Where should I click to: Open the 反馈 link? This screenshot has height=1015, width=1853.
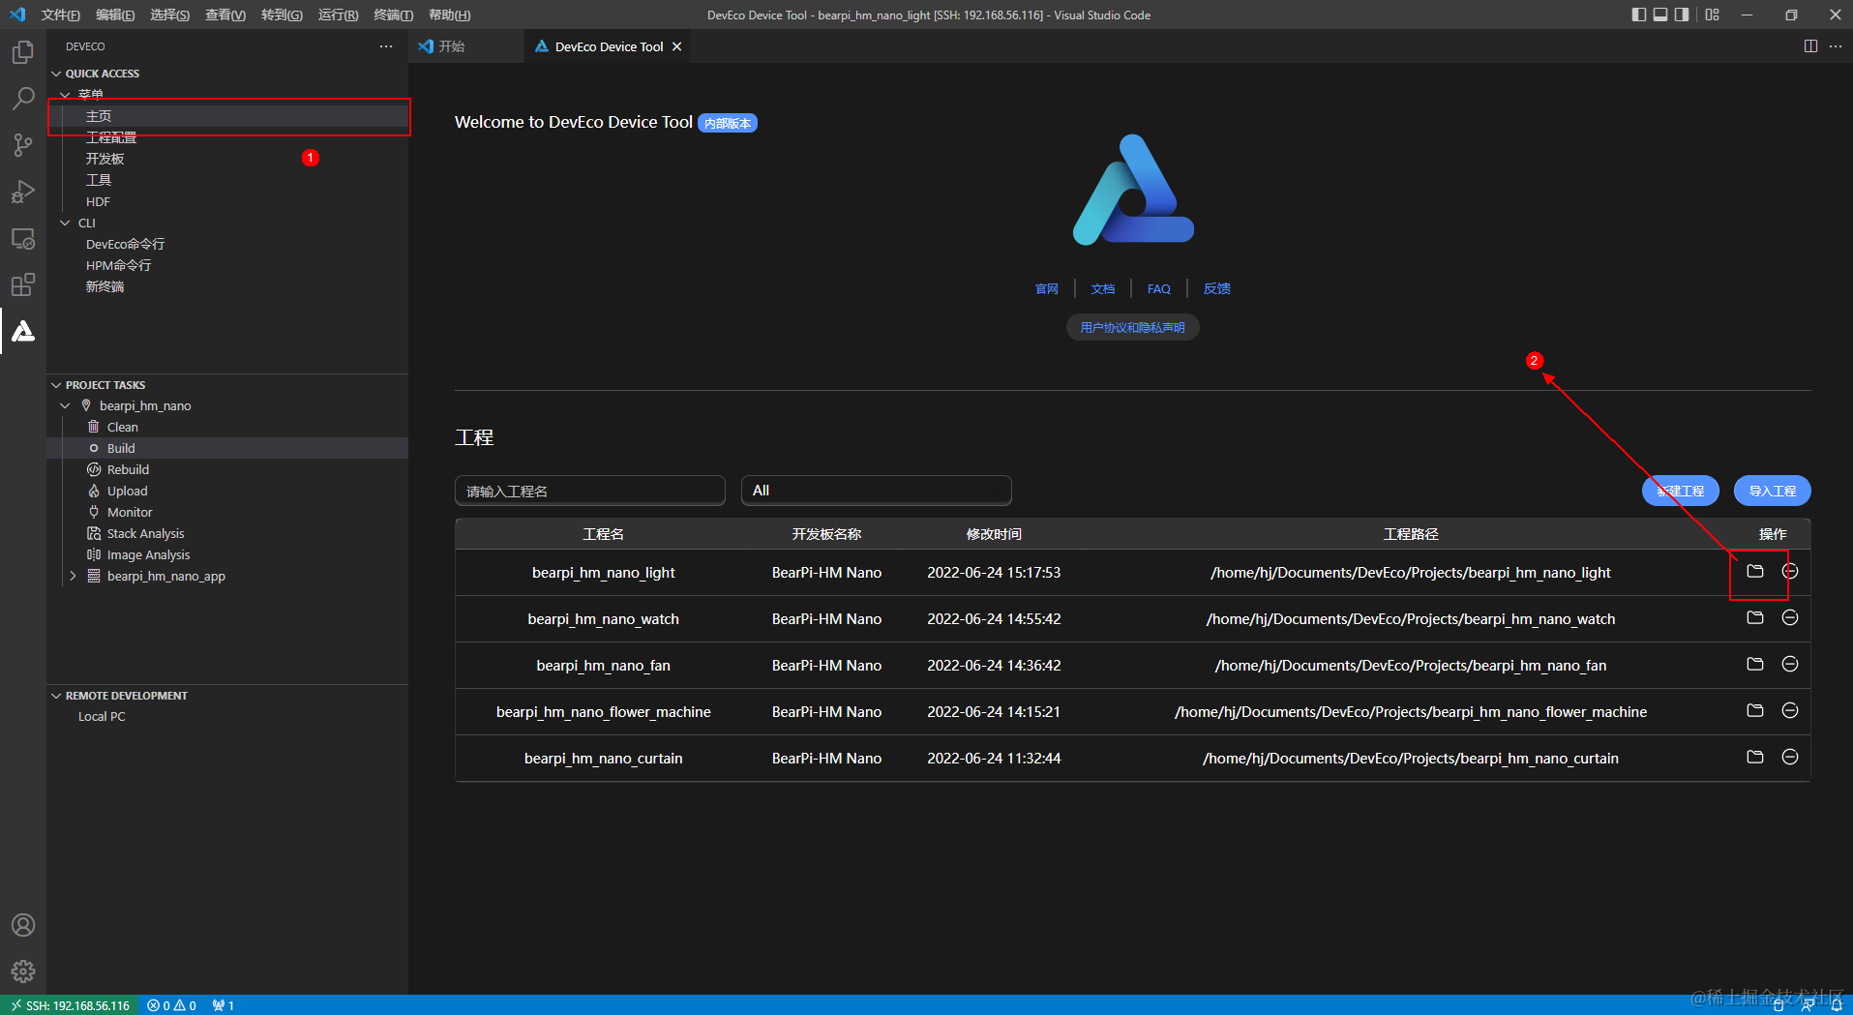tap(1217, 288)
